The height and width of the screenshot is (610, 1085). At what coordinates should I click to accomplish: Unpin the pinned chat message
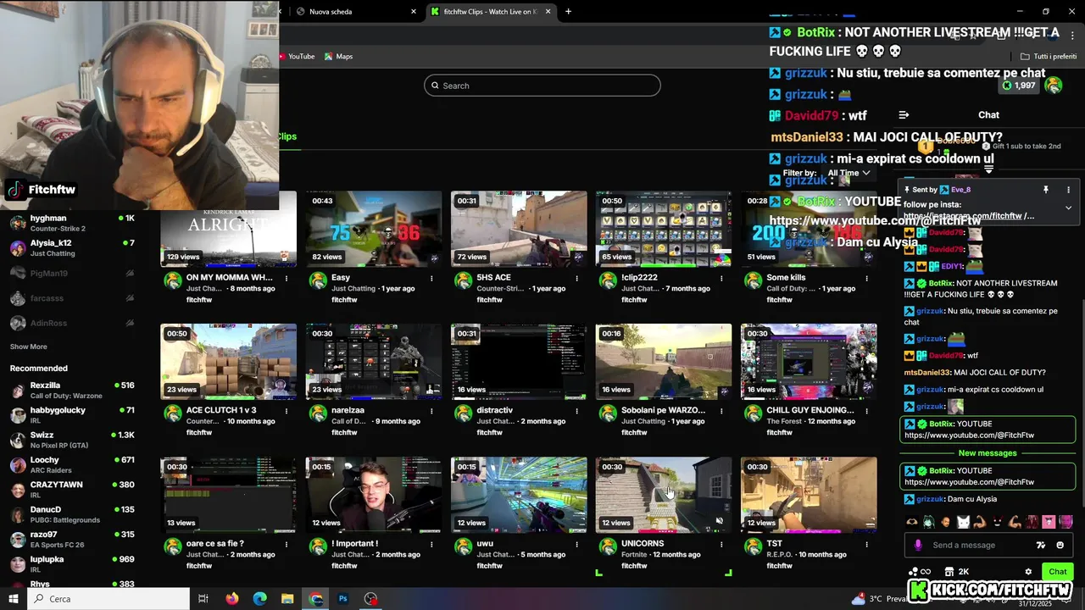pyautogui.click(x=1046, y=190)
